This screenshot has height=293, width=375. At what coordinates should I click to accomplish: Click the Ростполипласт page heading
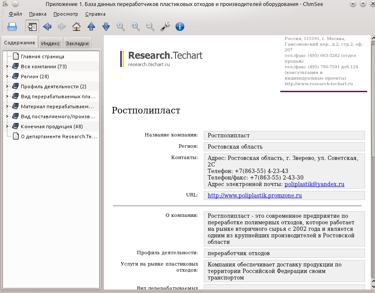[146, 110]
